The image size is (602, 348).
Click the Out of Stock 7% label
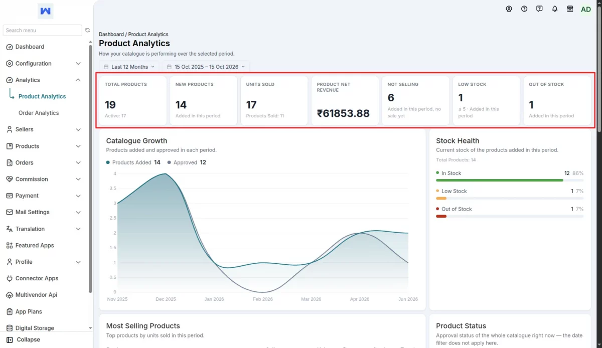579,209
